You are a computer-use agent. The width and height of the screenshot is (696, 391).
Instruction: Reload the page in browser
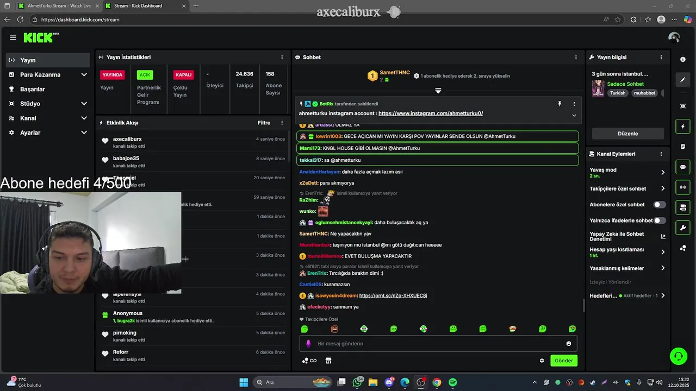pyautogui.click(x=20, y=20)
